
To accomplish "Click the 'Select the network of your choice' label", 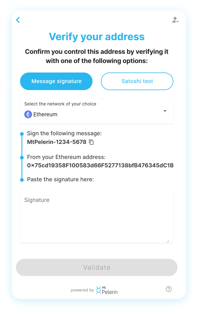I will (x=60, y=104).
